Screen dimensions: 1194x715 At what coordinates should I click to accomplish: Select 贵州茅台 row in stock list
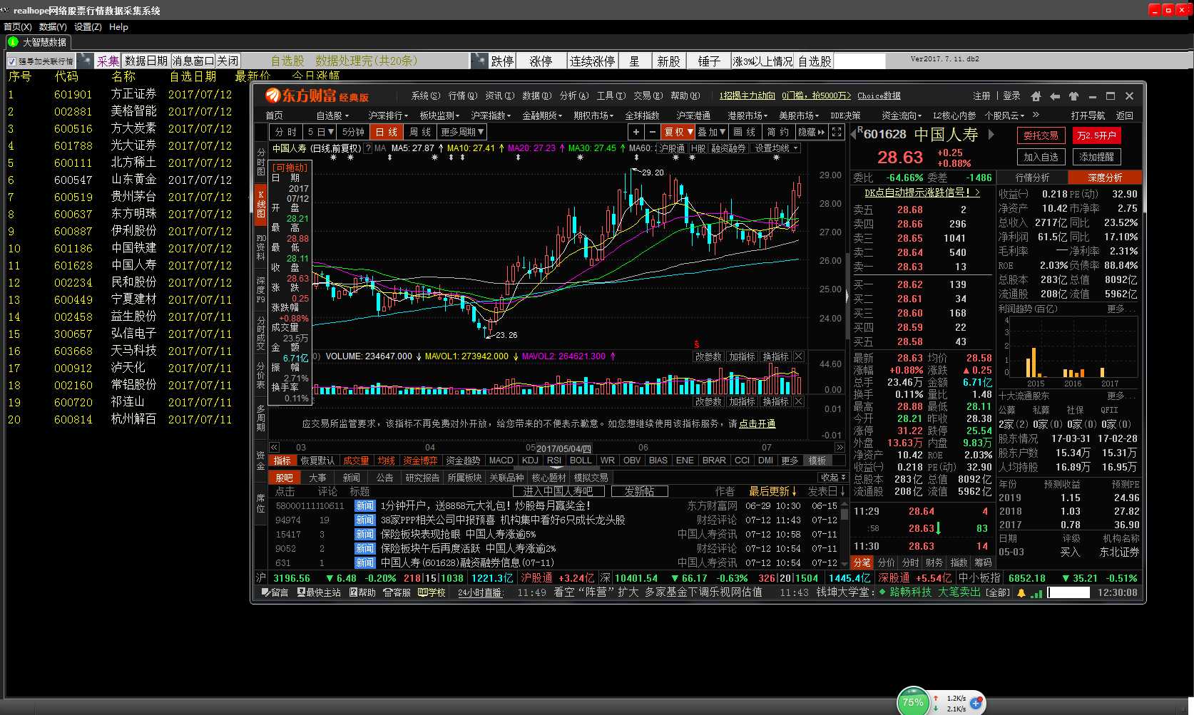(120, 197)
